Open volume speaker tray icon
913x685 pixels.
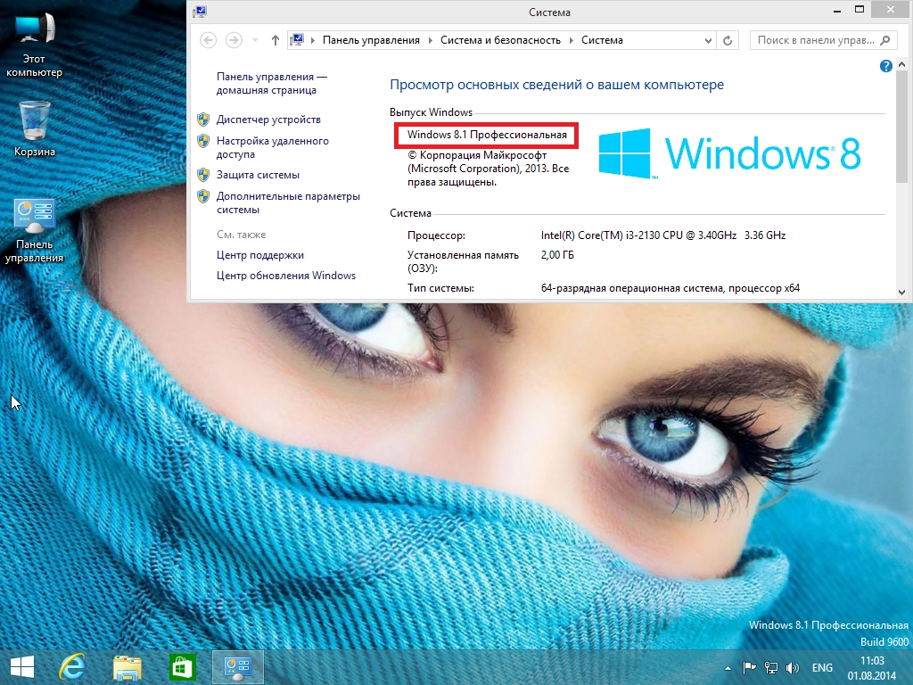tap(793, 667)
